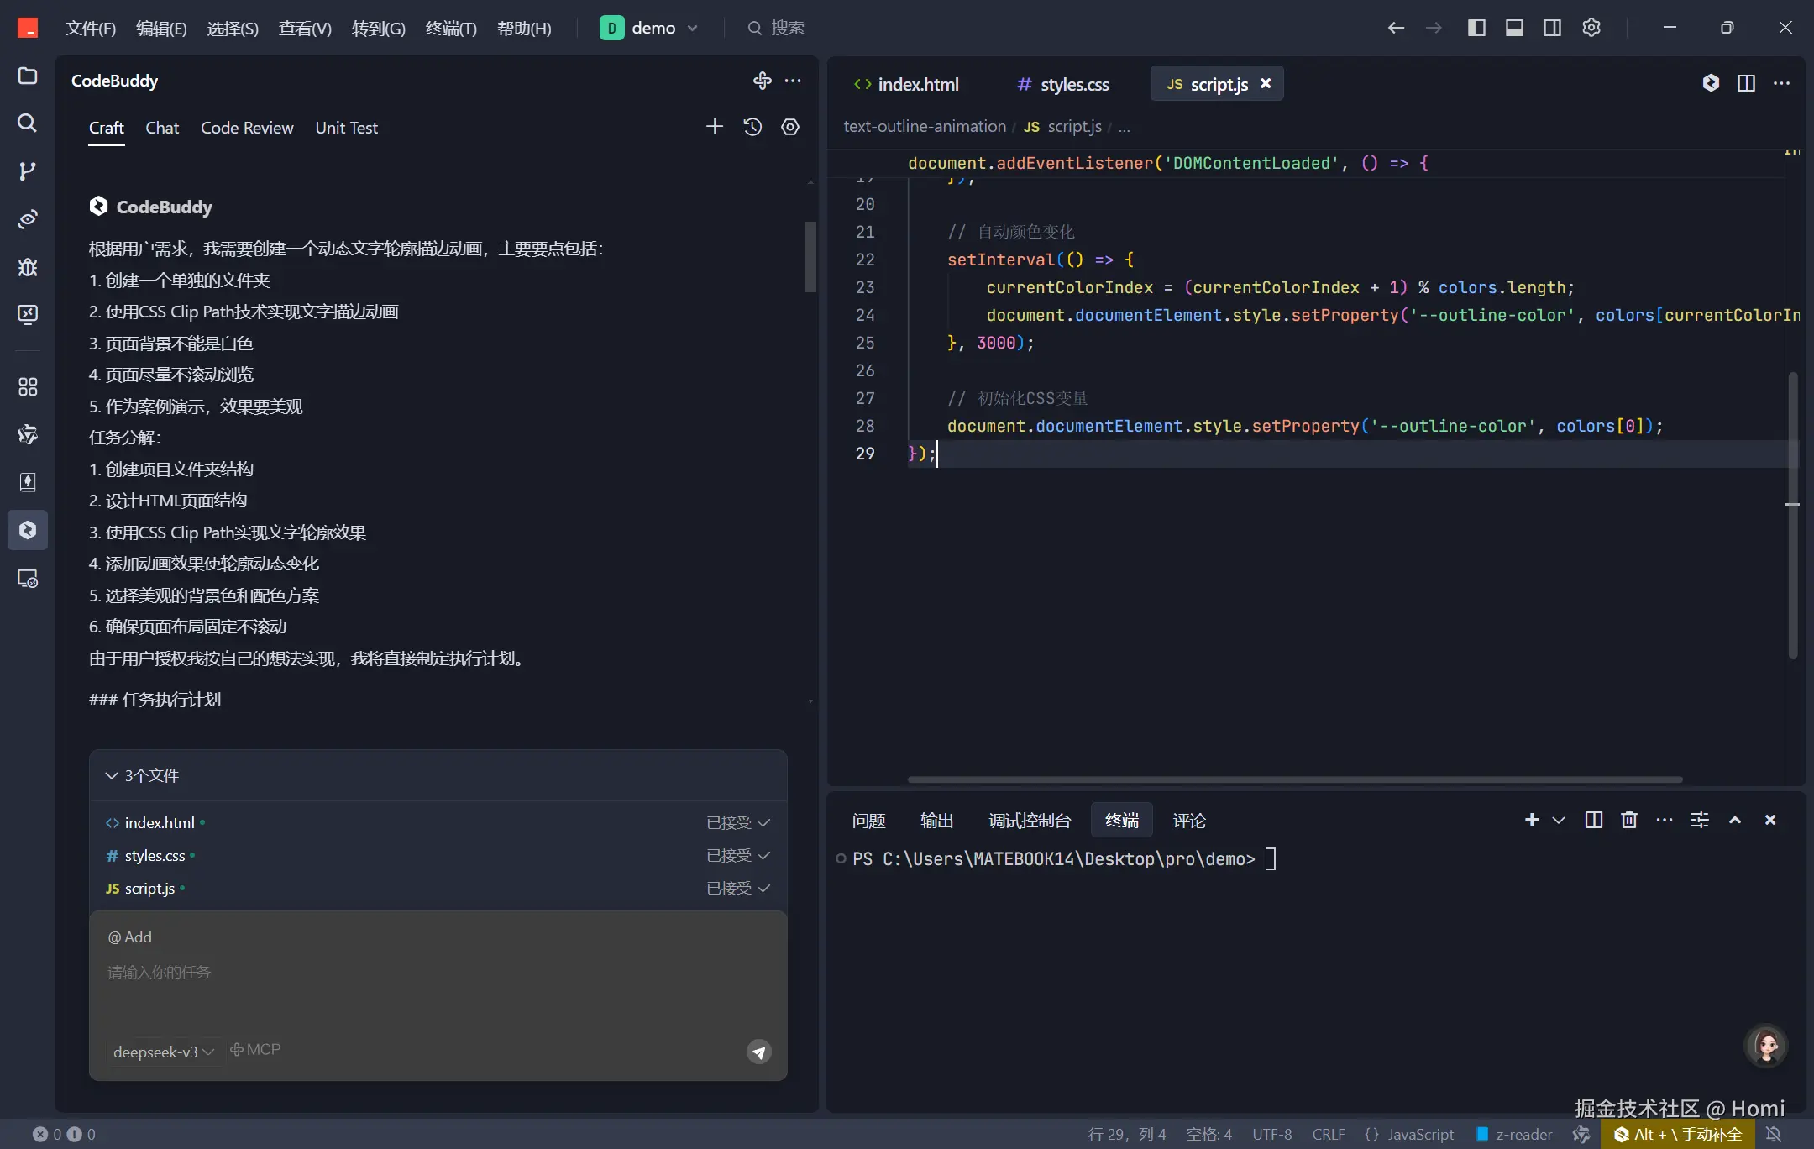Viewport: 1814px width, 1149px height.
Task: Toggle notifications bell in status bar
Action: [x=1774, y=1134]
